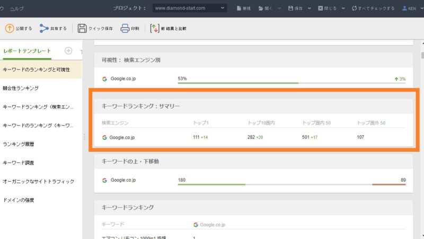424x239 pixels.
Task: Click the Close (閉じる) project icon
Action: [320, 8]
